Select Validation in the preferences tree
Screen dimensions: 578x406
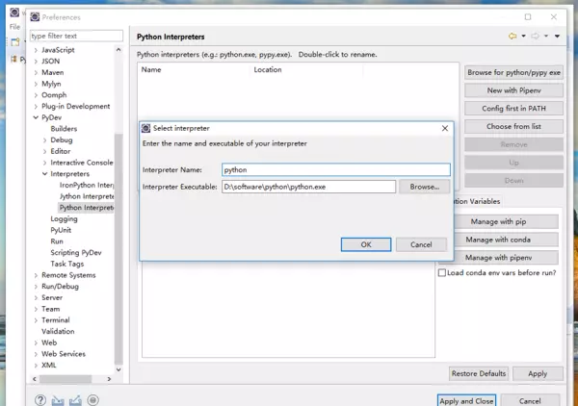coord(58,331)
